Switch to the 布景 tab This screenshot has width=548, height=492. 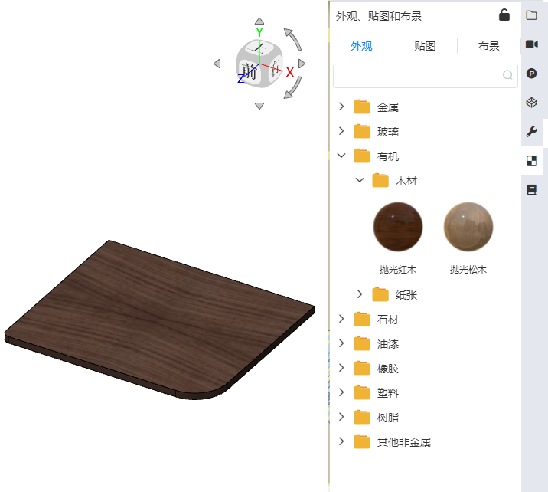coord(488,46)
